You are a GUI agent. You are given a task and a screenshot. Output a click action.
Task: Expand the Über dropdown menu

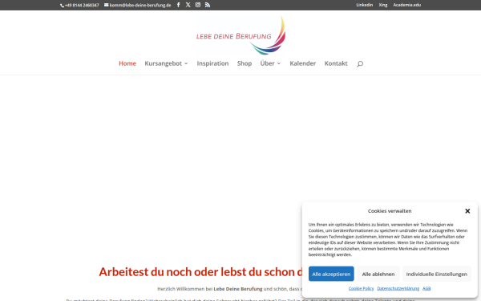[x=270, y=63]
